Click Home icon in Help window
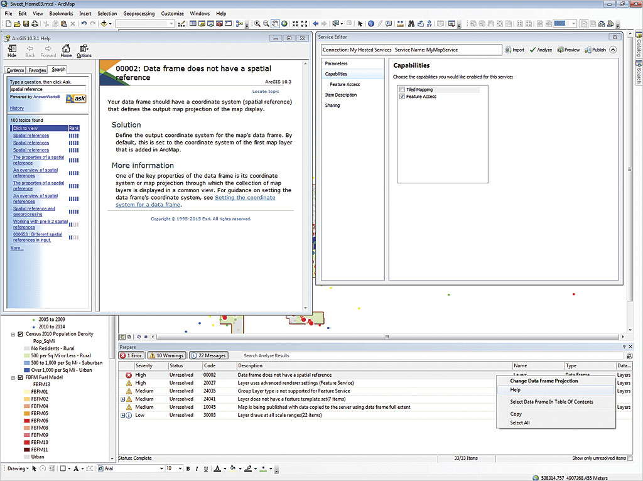 [66, 51]
